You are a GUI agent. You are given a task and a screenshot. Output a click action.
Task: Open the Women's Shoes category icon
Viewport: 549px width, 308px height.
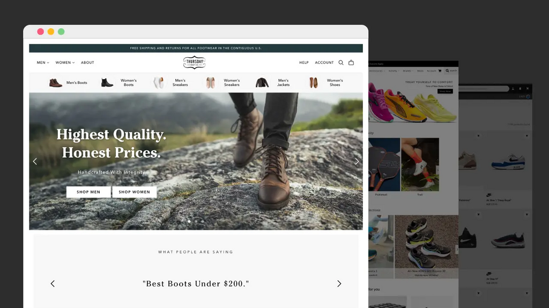pyautogui.click(x=314, y=83)
